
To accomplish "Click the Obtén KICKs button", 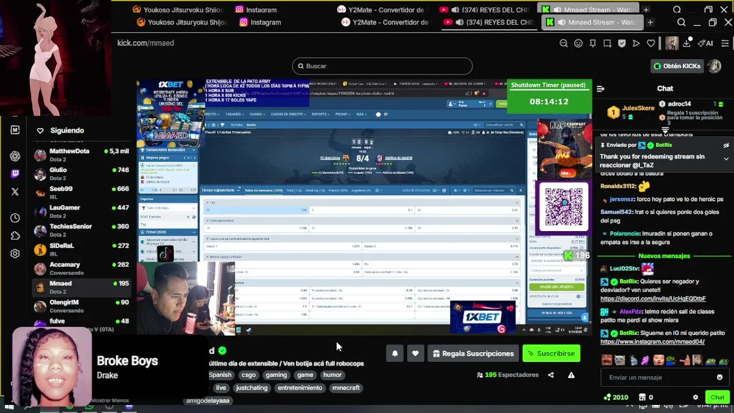I will (x=677, y=66).
